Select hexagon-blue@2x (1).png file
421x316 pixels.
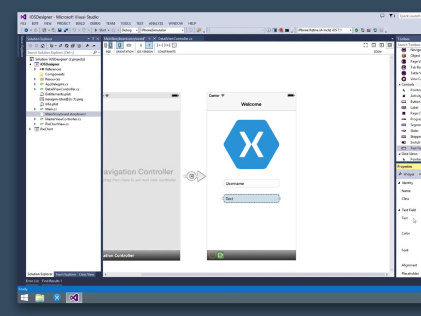coord(64,99)
